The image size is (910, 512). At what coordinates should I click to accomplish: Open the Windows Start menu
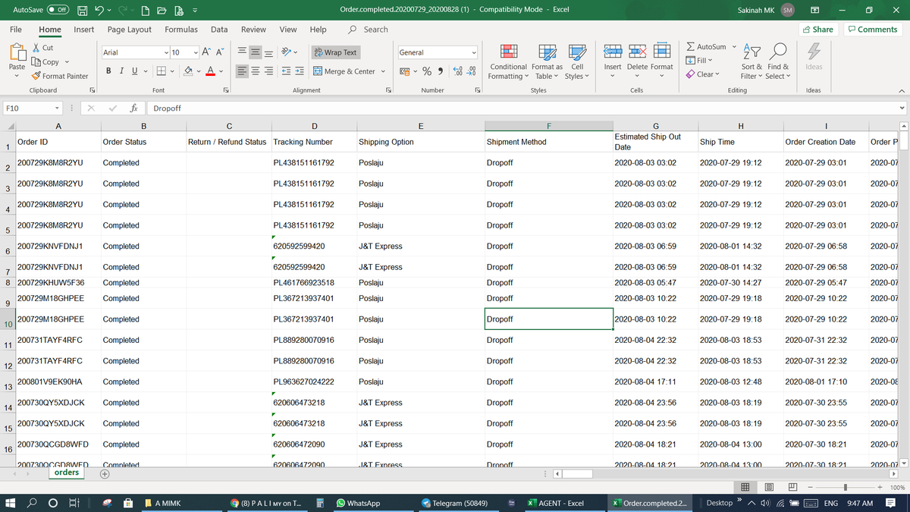click(x=11, y=503)
